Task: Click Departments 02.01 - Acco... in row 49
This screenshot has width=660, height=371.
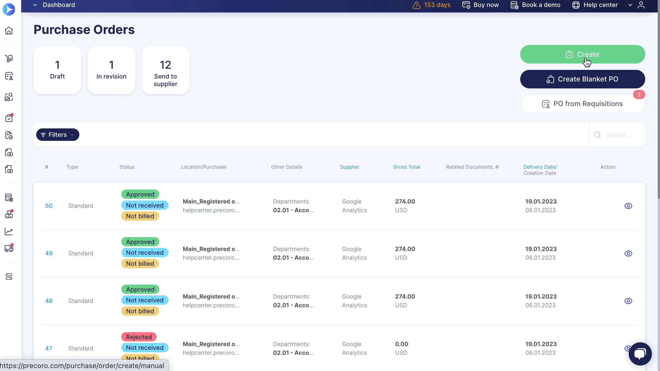Action: click(x=293, y=253)
